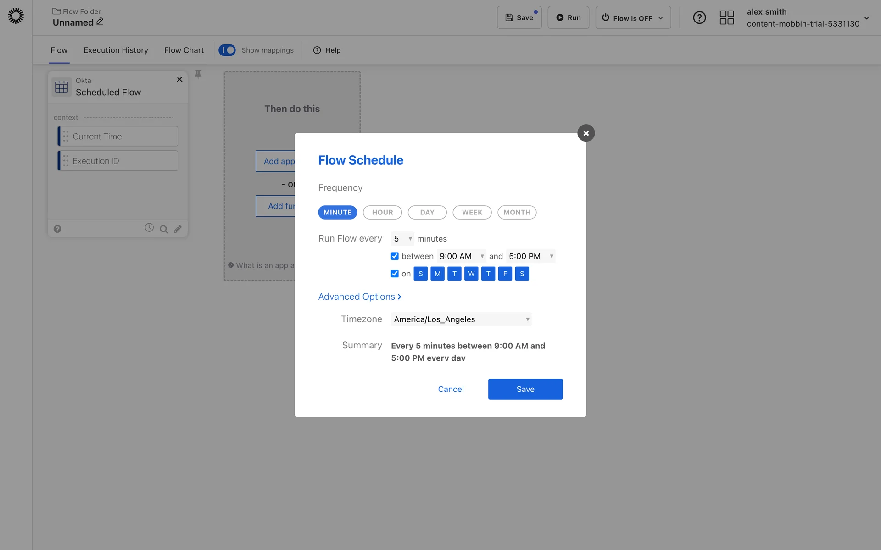Expand Advanced Options
This screenshot has width=881, height=550.
click(x=360, y=297)
